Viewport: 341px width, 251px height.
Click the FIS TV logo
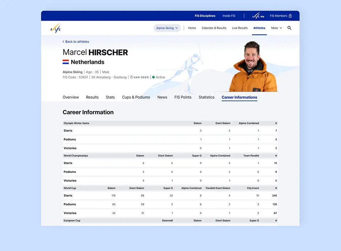coord(258,16)
